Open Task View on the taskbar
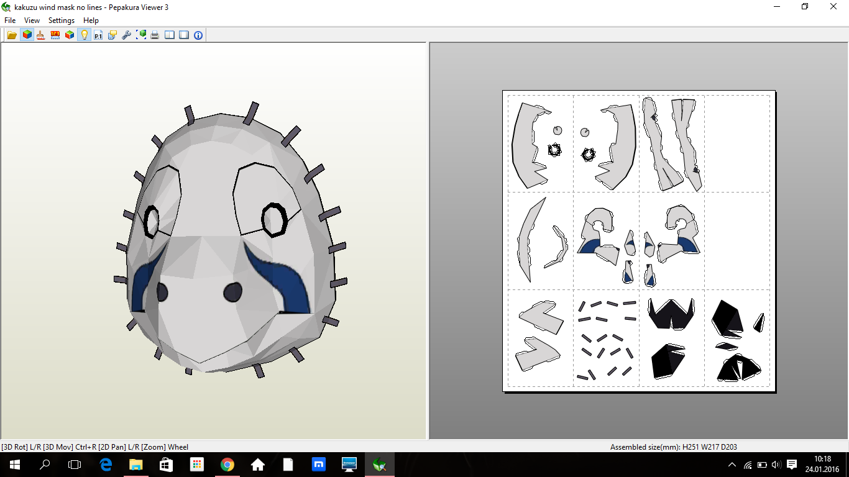Image resolution: width=849 pixels, height=477 pixels. (x=75, y=465)
